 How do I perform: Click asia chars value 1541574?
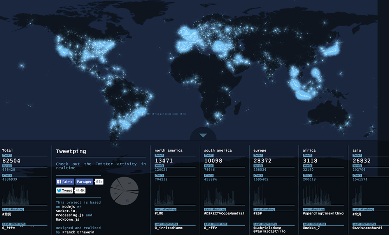(360, 179)
